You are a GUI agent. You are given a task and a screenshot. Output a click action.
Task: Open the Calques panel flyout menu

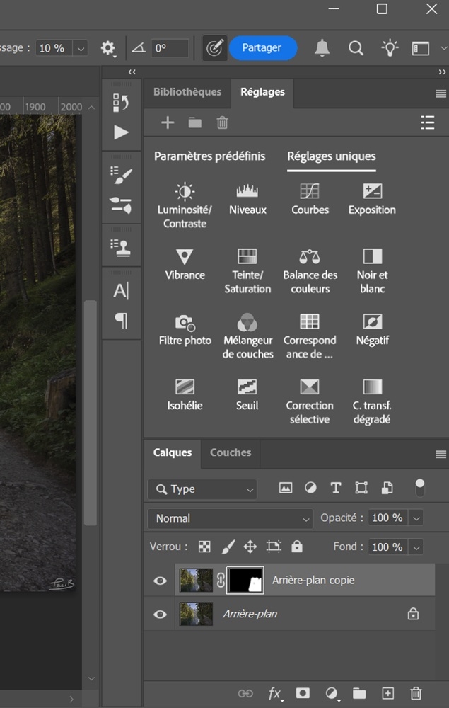(x=441, y=455)
